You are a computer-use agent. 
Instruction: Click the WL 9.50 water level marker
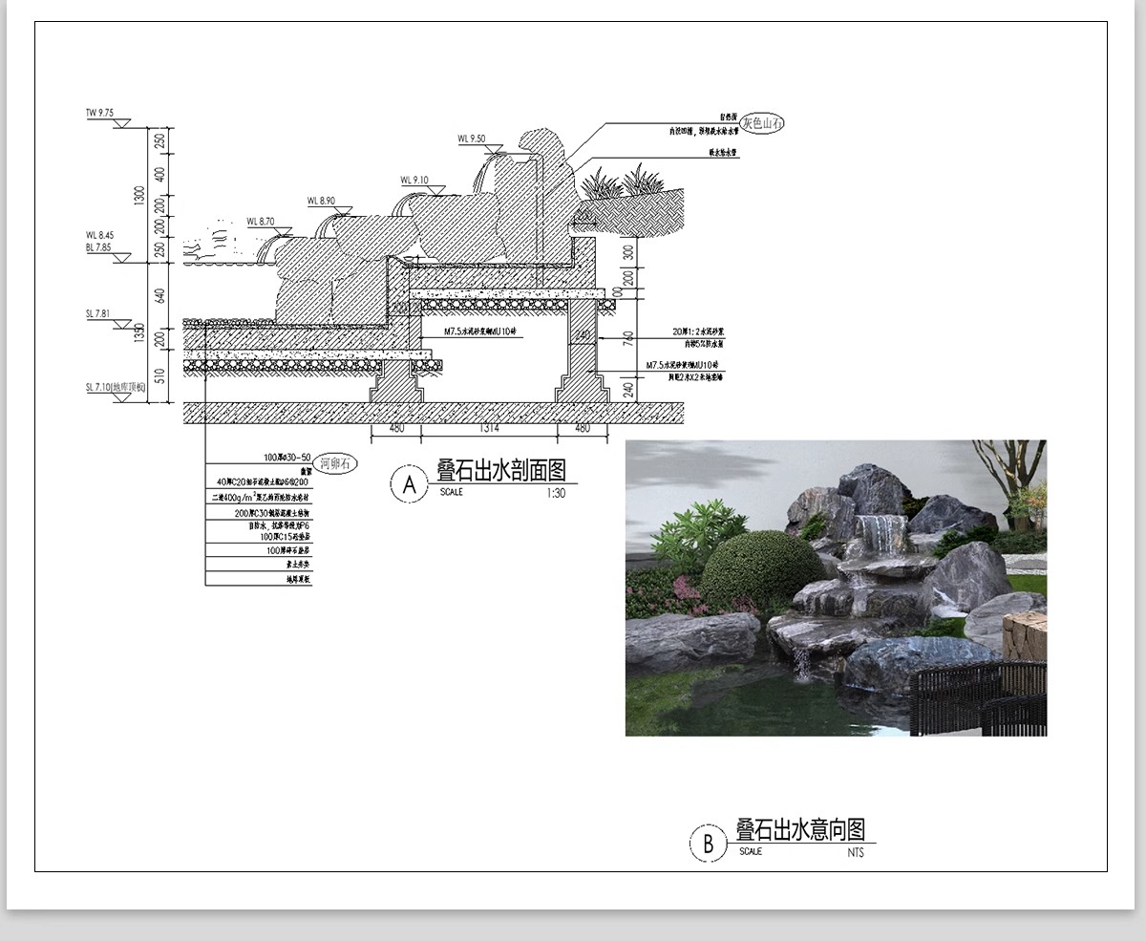pyautogui.click(x=471, y=139)
